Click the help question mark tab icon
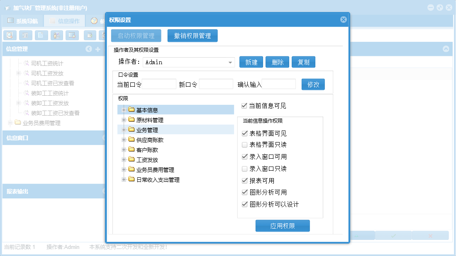Screen dimensions: 456x256 pos(94,21)
